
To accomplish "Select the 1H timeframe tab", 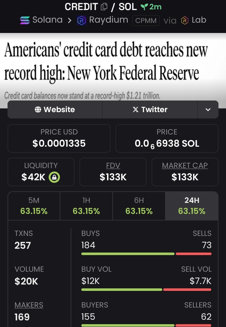I will pos(86,206).
